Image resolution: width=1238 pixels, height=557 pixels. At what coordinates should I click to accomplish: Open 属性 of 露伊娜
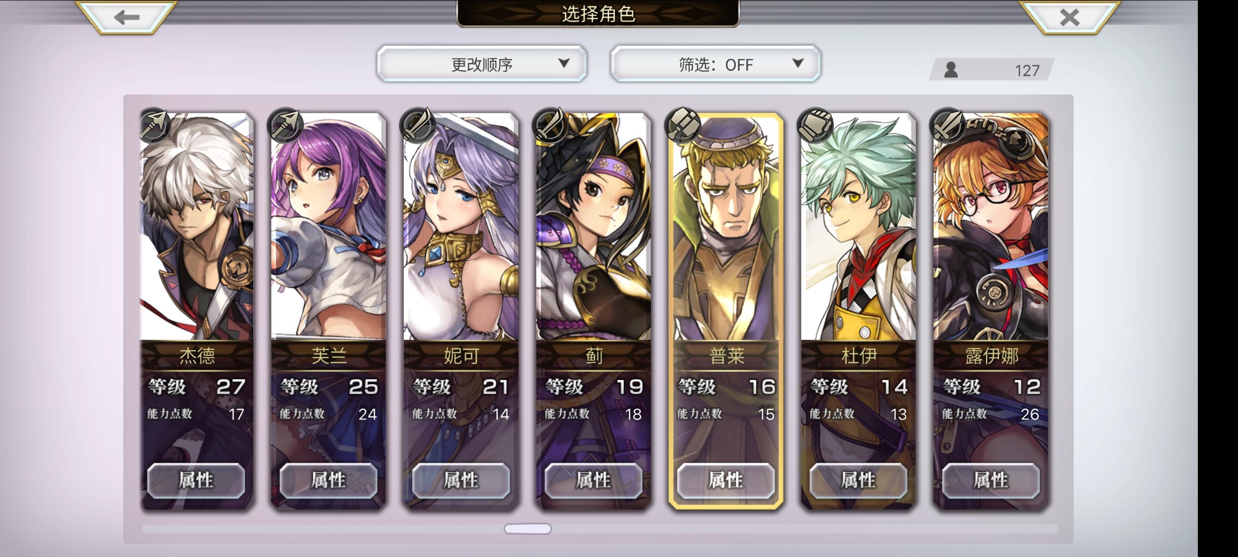click(991, 480)
